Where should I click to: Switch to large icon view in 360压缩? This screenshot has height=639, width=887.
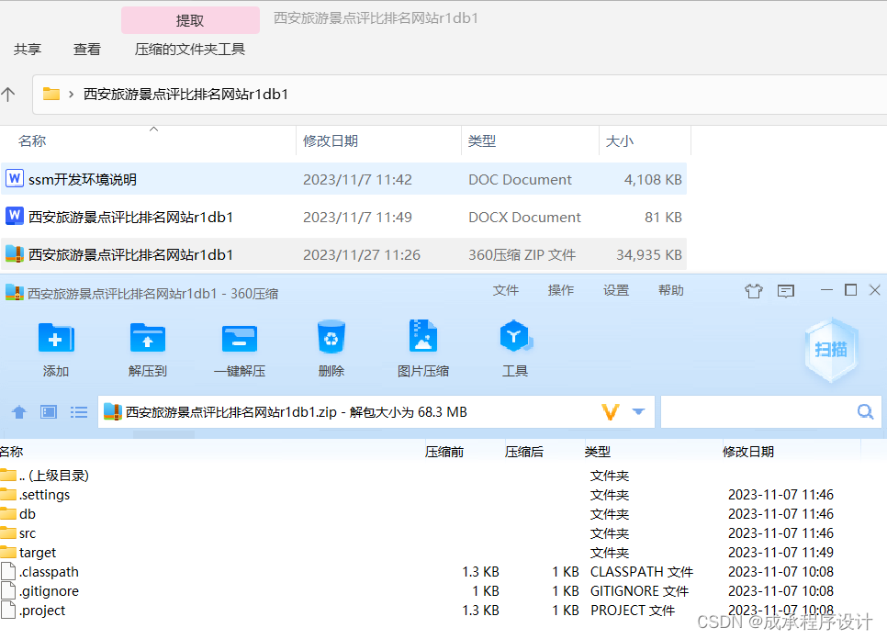[x=48, y=411]
